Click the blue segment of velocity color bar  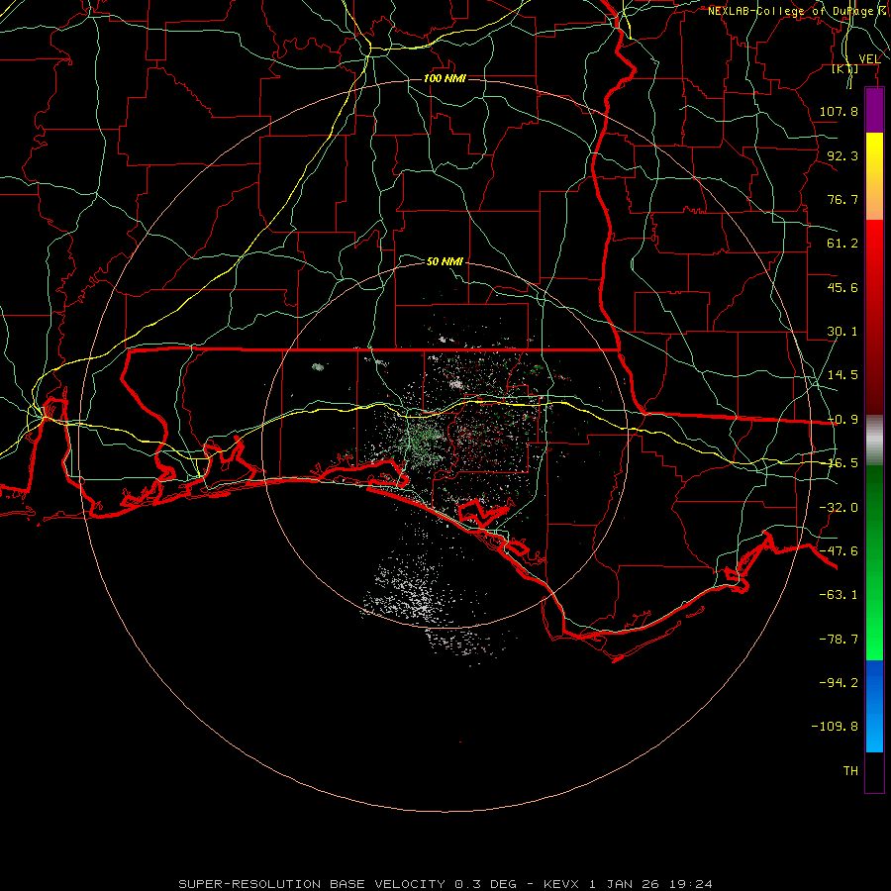pyautogui.click(x=874, y=706)
